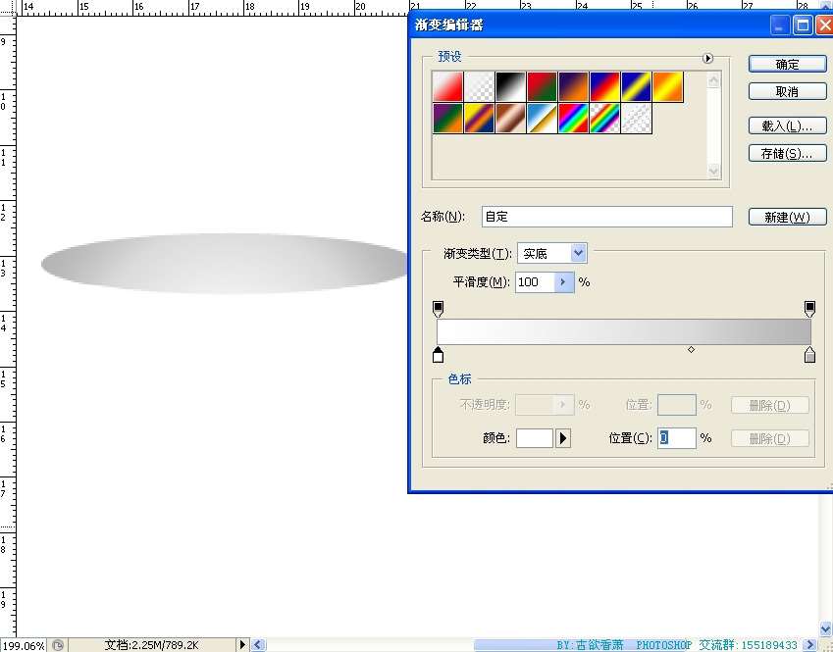Choose the rainbow spectrum gradient preset
This screenshot has height=652, width=833.
point(574,119)
